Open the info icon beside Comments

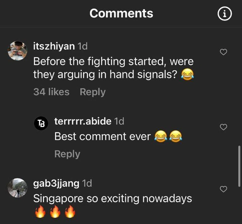point(224,15)
